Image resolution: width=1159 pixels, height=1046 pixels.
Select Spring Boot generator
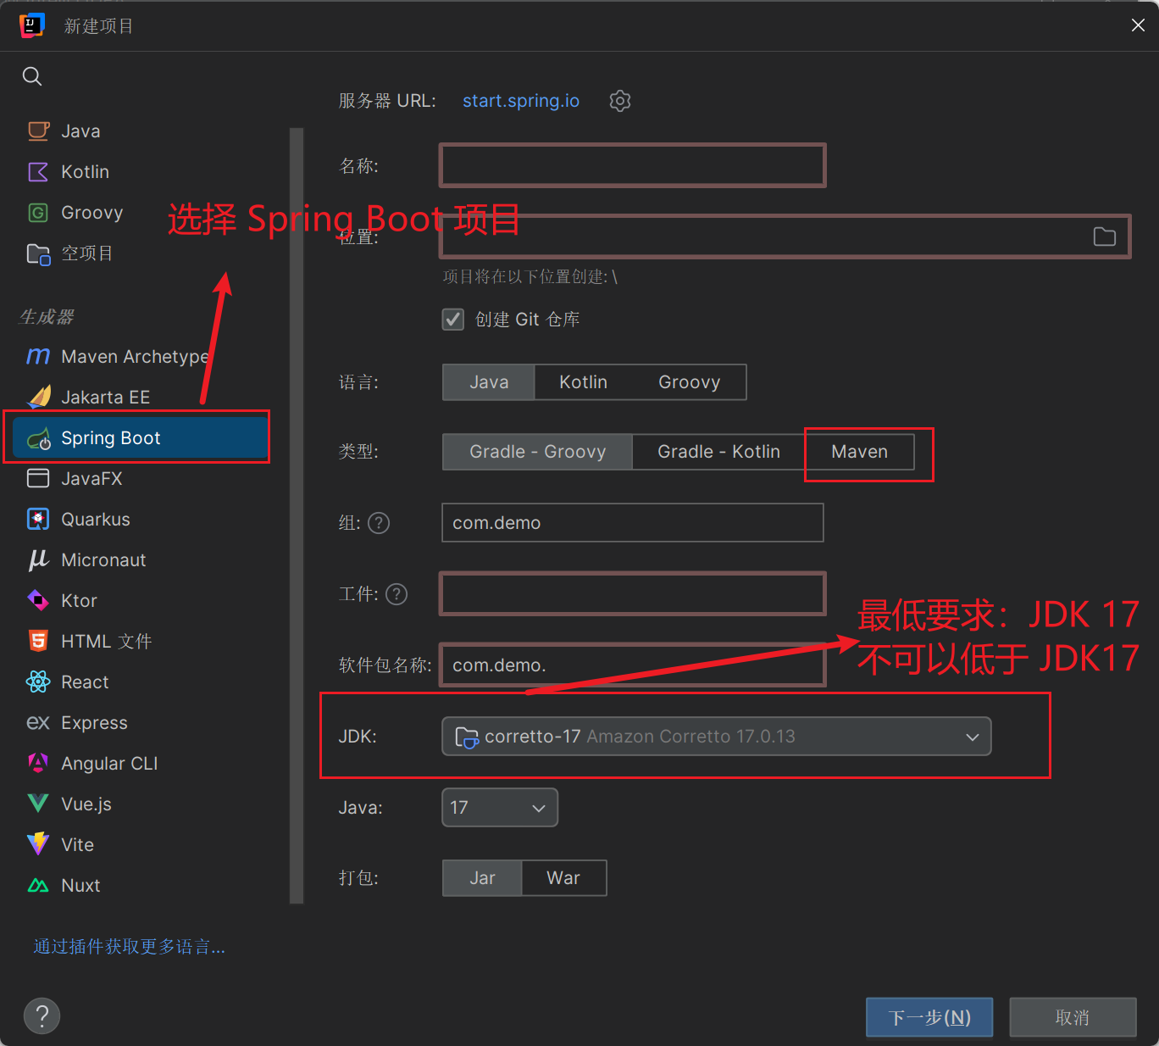(141, 438)
